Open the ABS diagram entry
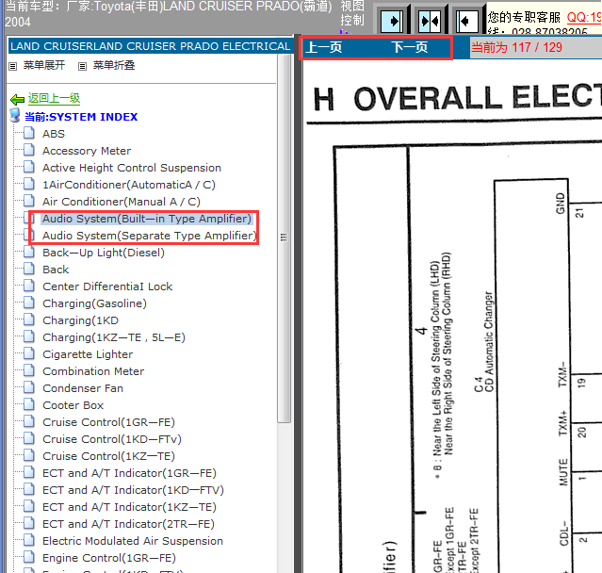 tap(54, 134)
